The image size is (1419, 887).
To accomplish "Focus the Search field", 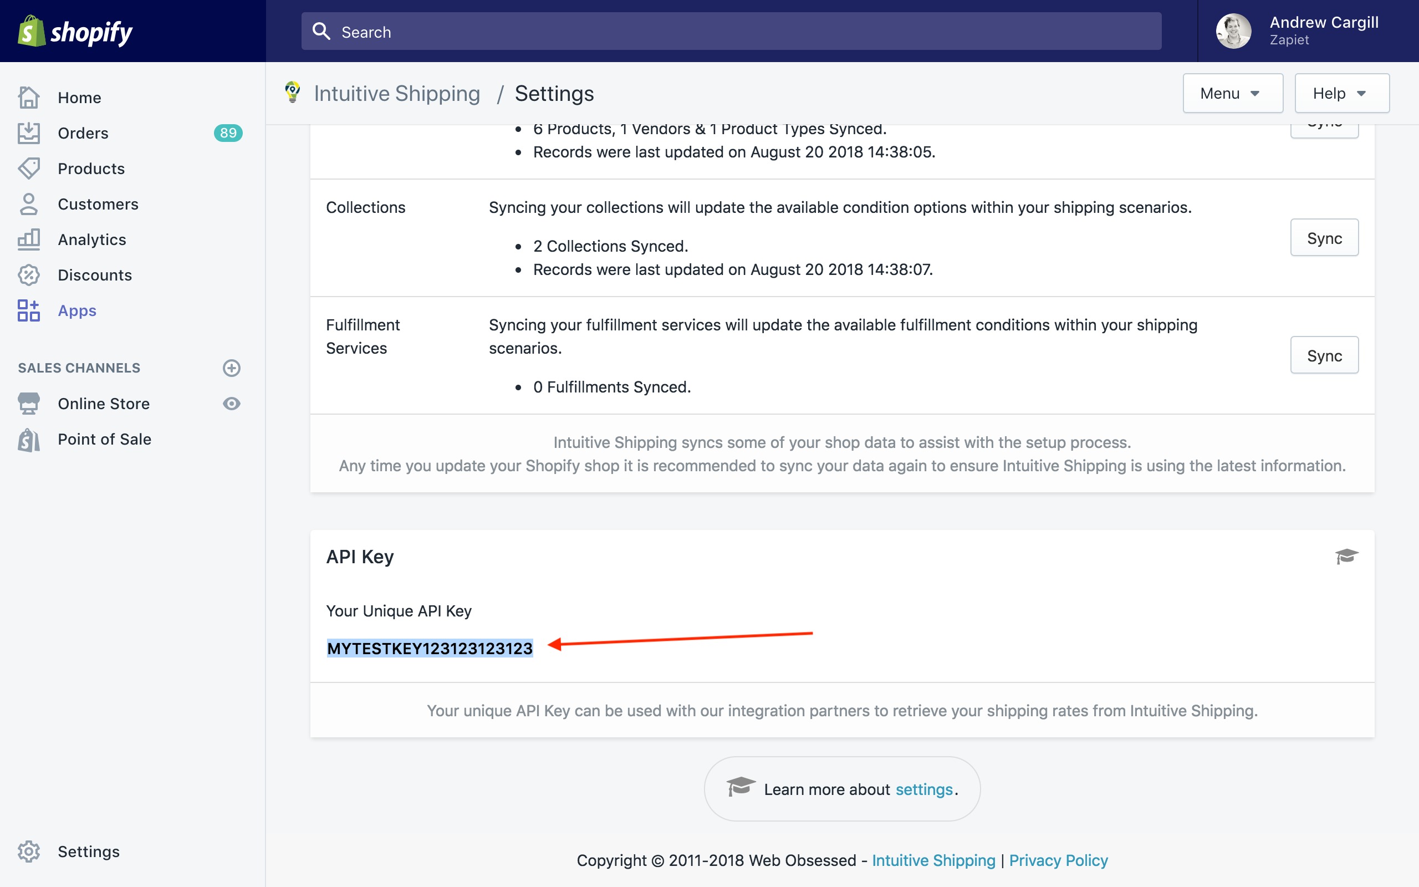I will tap(731, 31).
